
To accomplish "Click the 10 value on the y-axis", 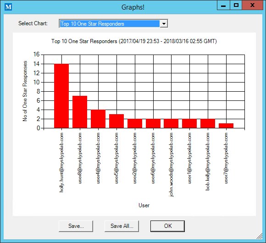I will pyautogui.click(x=36, y=82).
